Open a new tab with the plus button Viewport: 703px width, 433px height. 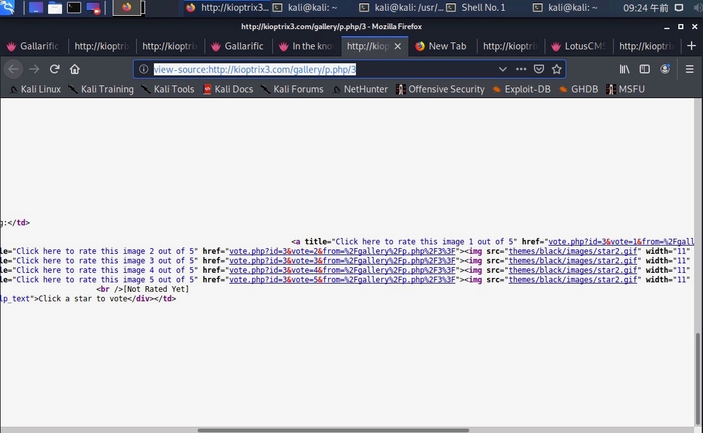point(692,46)
